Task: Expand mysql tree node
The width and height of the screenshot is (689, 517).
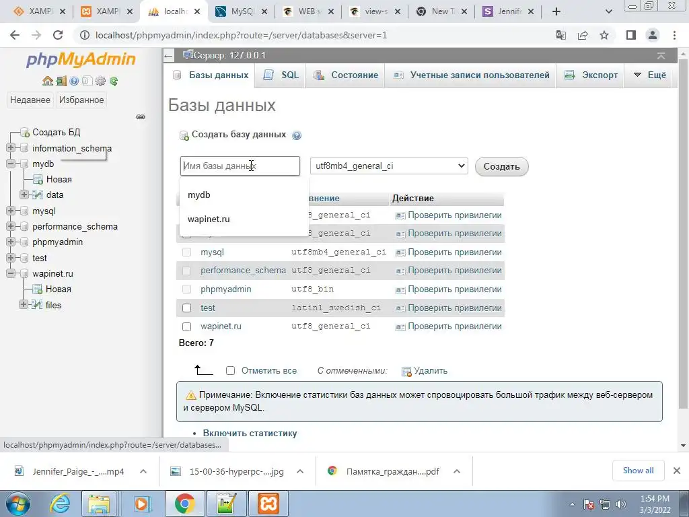Action: click(11, 211)
